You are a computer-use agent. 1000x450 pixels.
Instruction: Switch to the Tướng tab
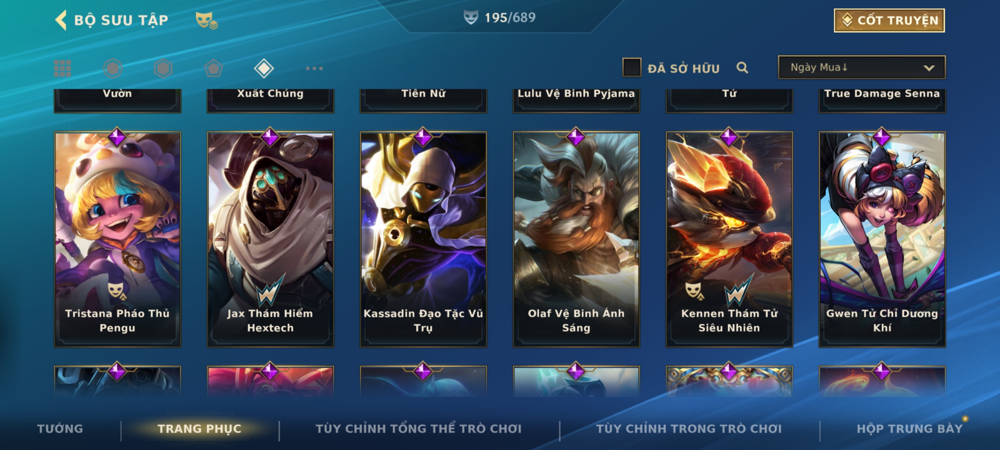coord(60,429)
